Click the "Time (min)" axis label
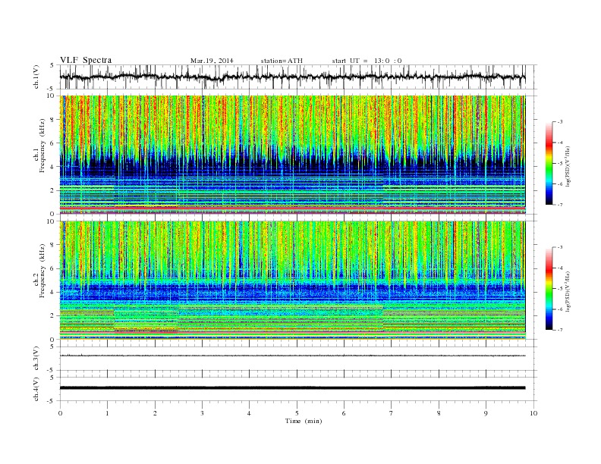601x464 pixels. tap(304, 421)
